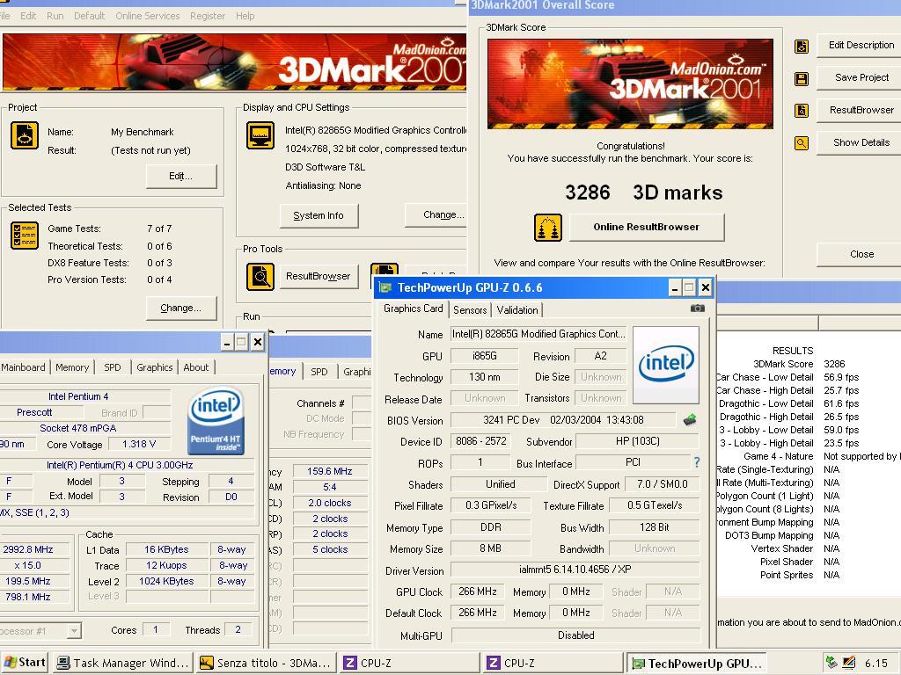Click the 159.6 MHz memory frequency value

pyautogui.click(x=329, y=471)
